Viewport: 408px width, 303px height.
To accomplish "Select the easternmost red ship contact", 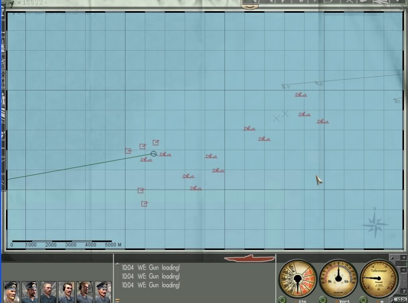I will (x=323, y=121).
